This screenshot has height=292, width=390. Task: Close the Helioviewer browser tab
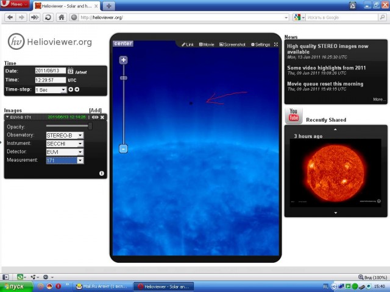(x=96, y=6)
